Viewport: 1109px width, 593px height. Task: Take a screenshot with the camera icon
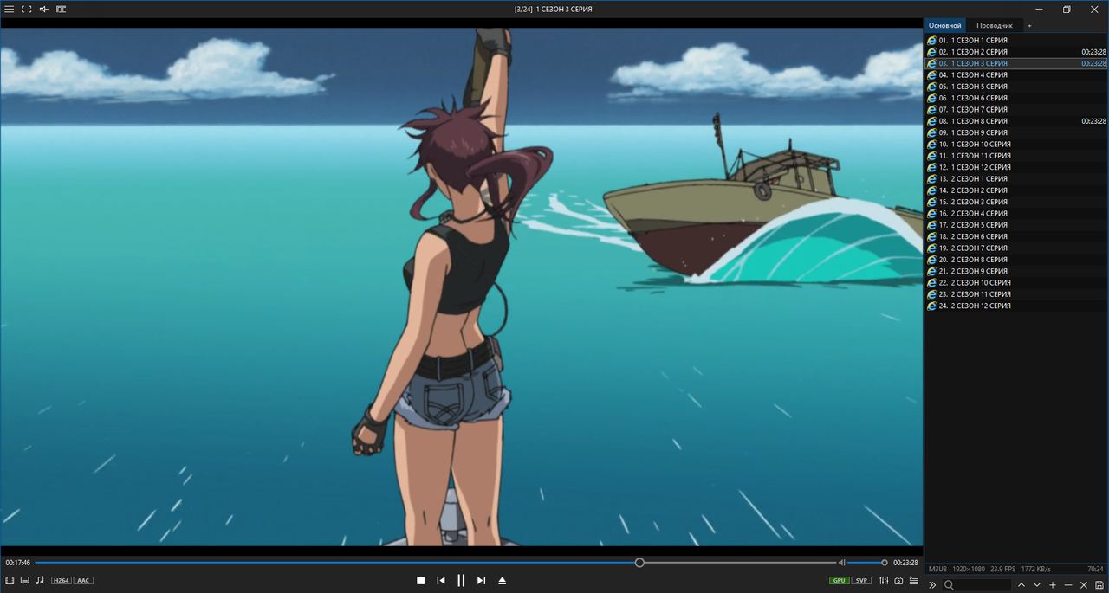point(898,580)
